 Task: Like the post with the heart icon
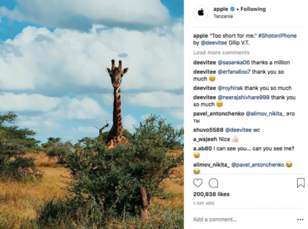pyautogui.click(x=198, y=183)
